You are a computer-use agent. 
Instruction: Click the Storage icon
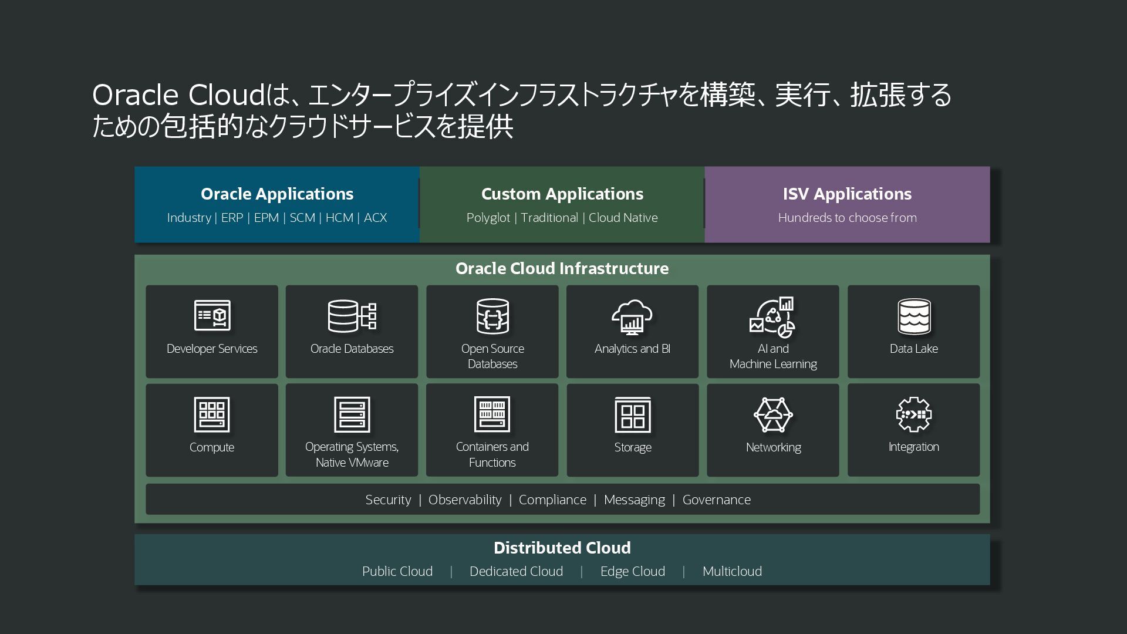(x=632, y=414)
